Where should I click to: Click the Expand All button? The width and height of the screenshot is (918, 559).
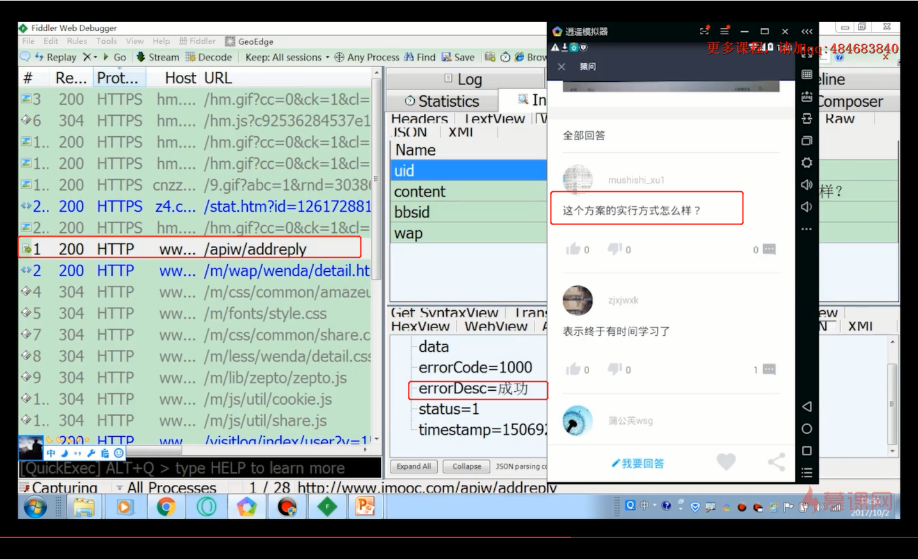pyautogui.click(x=414, y=466)
